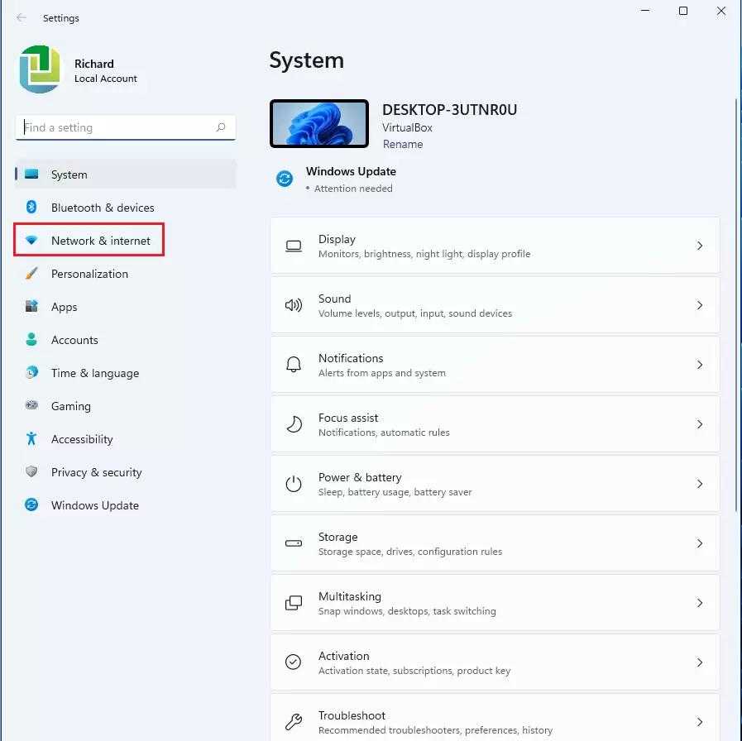The image size is (742, 741).
Task: Click the Personalization paintbrush icon
Action: pyautogui.click(x=31, y=274)
